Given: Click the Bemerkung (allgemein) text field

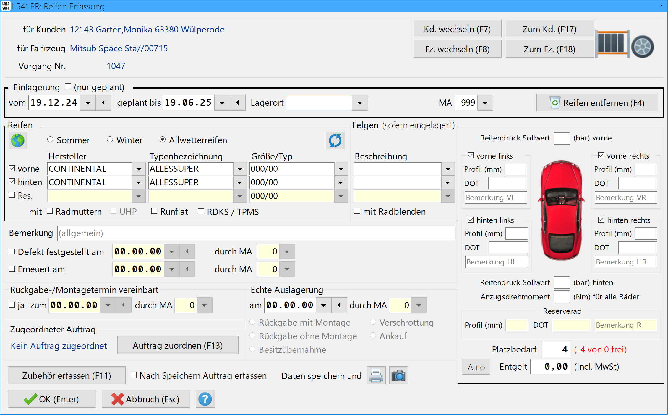Looking at the screenshot, I should point(256,233).
